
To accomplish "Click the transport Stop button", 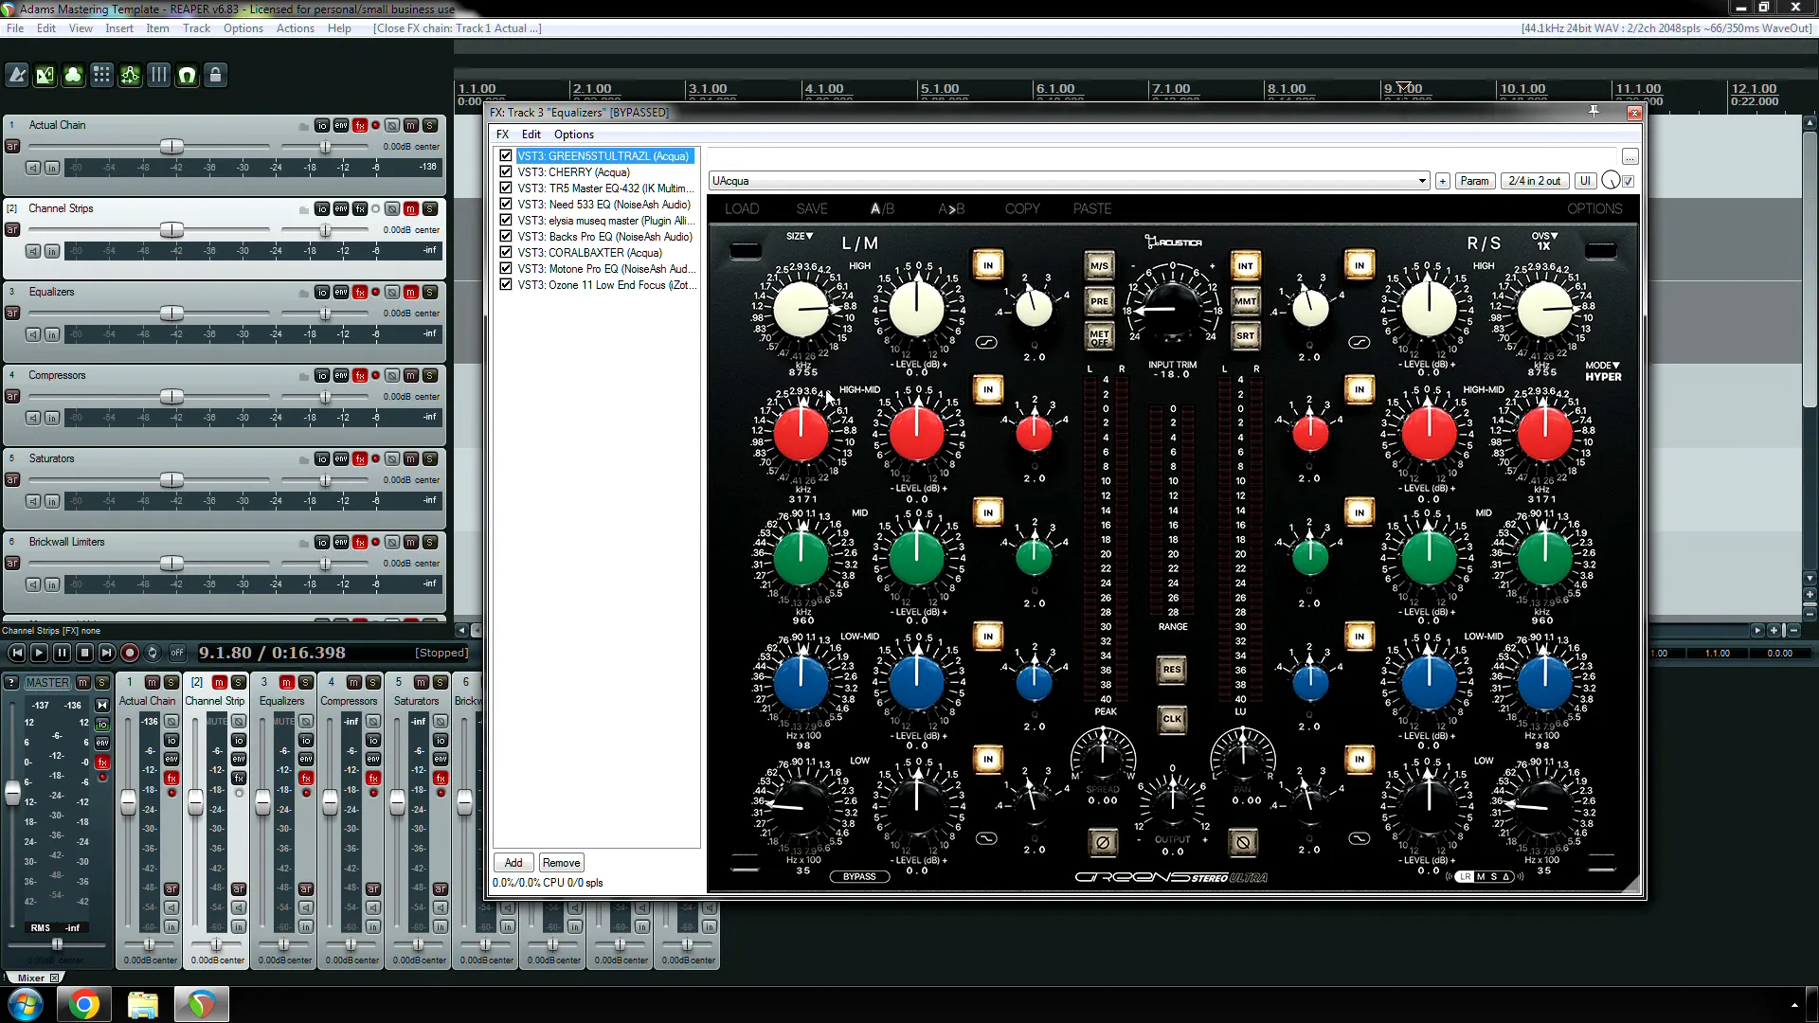I will point(84,653).
